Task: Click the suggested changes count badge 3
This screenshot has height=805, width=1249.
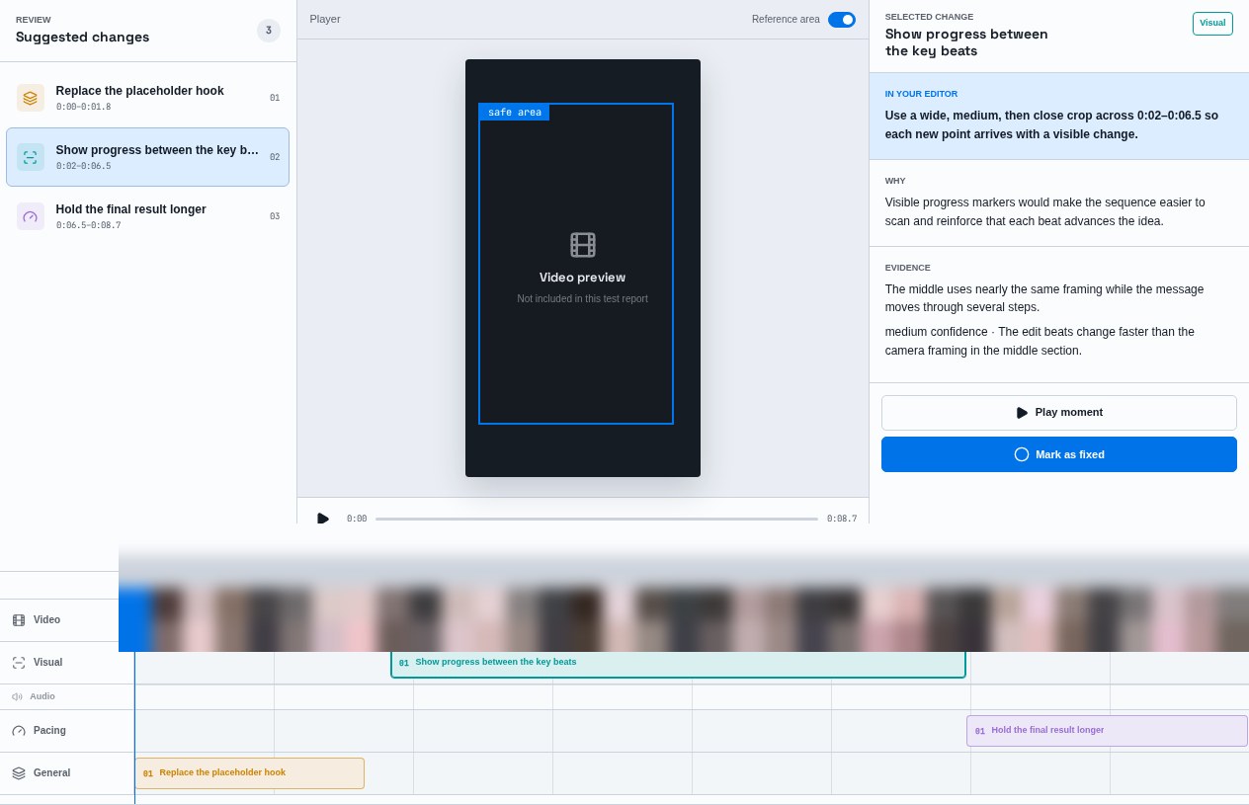Action: [269, 31]
